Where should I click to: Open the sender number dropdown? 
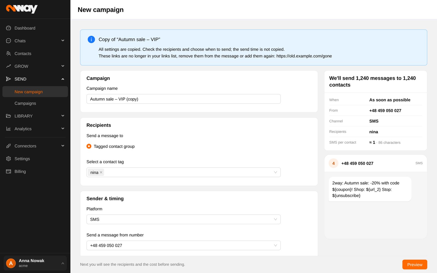(184, 245)
